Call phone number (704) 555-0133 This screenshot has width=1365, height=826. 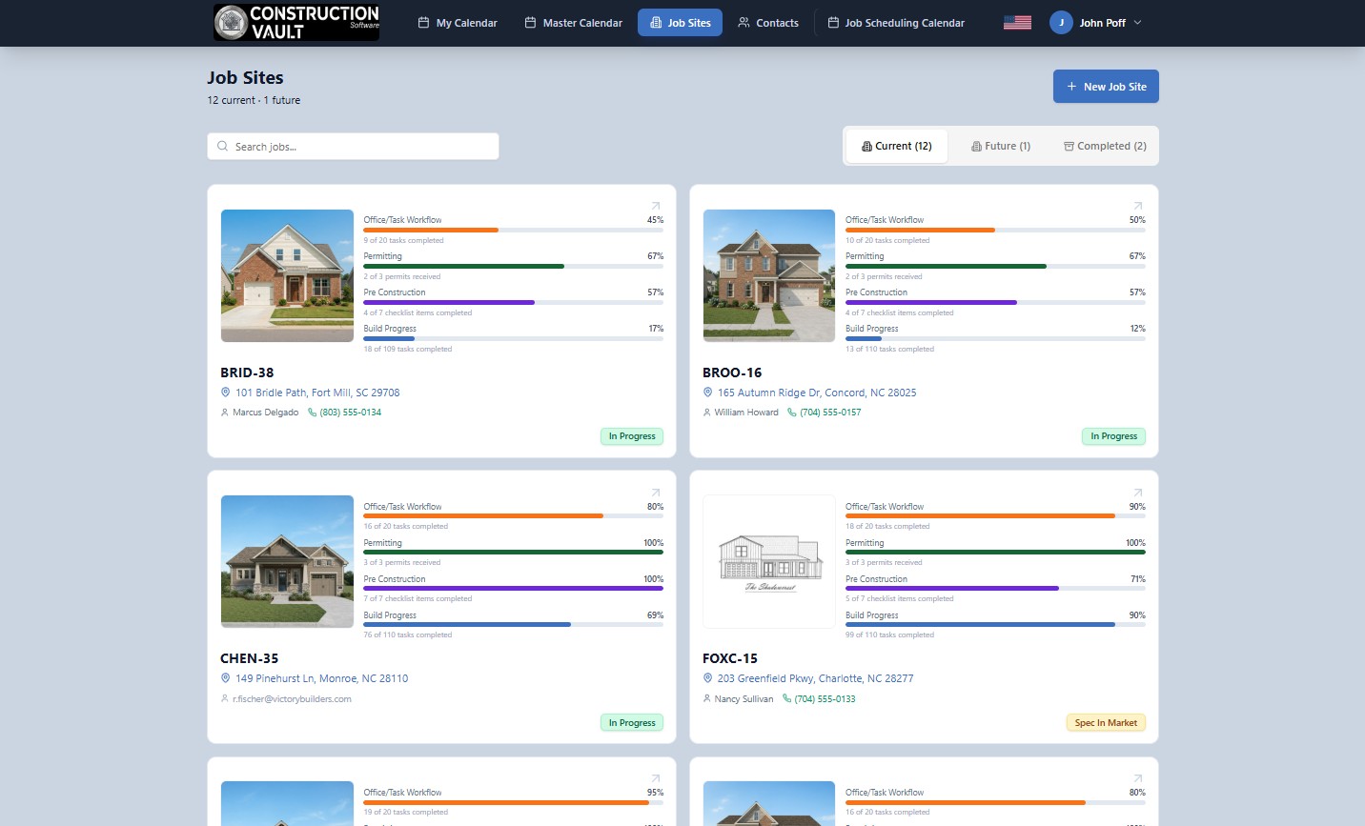825,698
